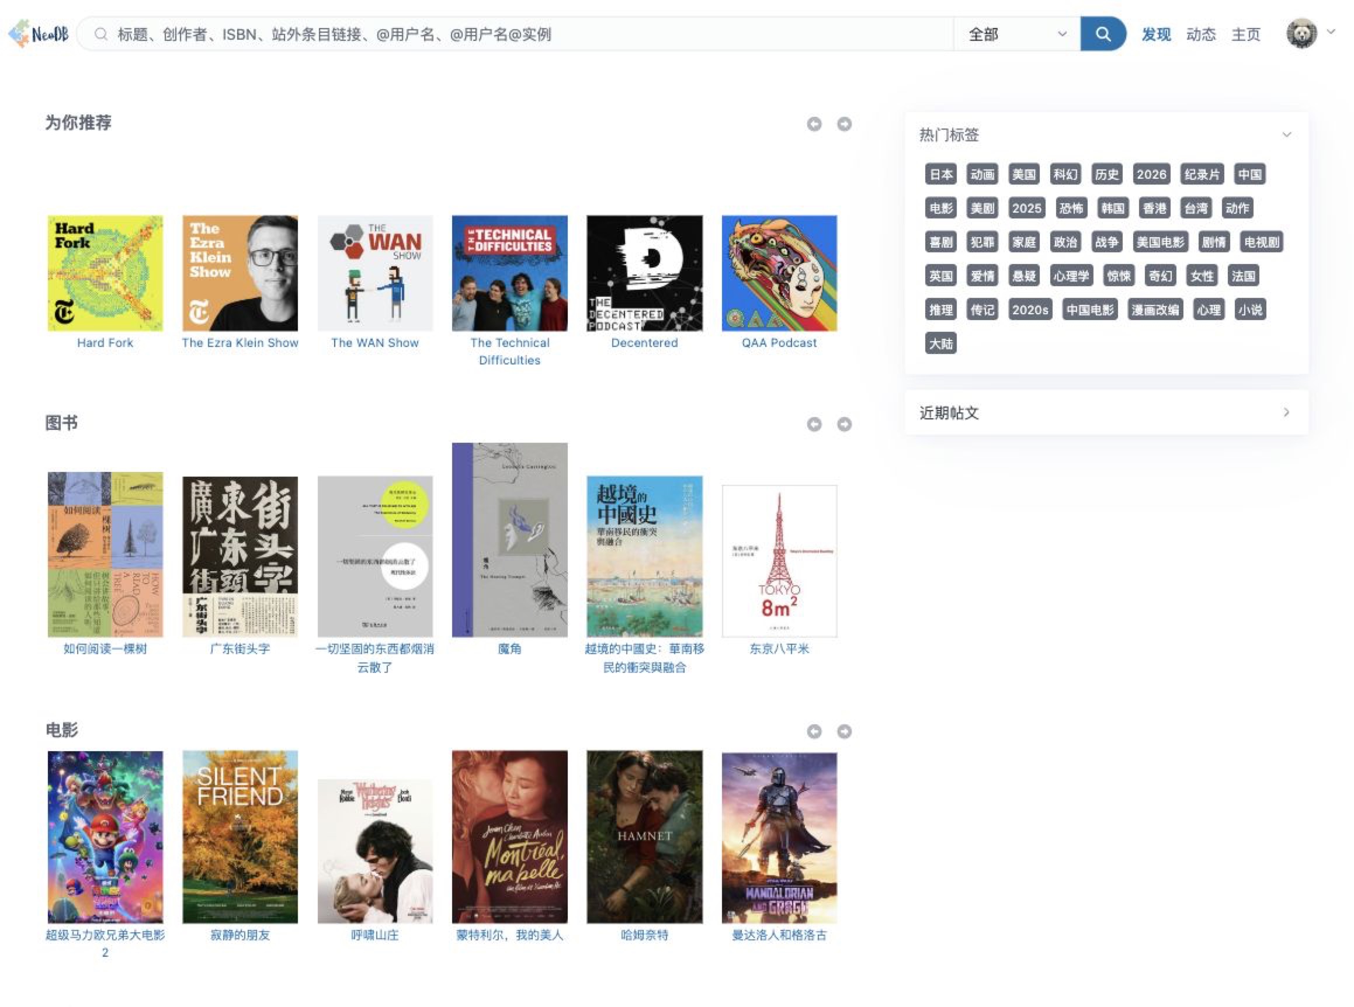Switch to the 发现 page
The width and height of the screenshot is (1354, 1007).
tap(1156, 34)
